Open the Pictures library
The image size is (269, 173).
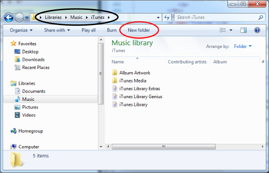tap(30, 107)
